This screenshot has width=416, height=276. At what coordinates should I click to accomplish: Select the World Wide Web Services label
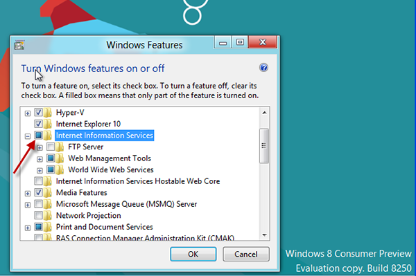[111, 169]
